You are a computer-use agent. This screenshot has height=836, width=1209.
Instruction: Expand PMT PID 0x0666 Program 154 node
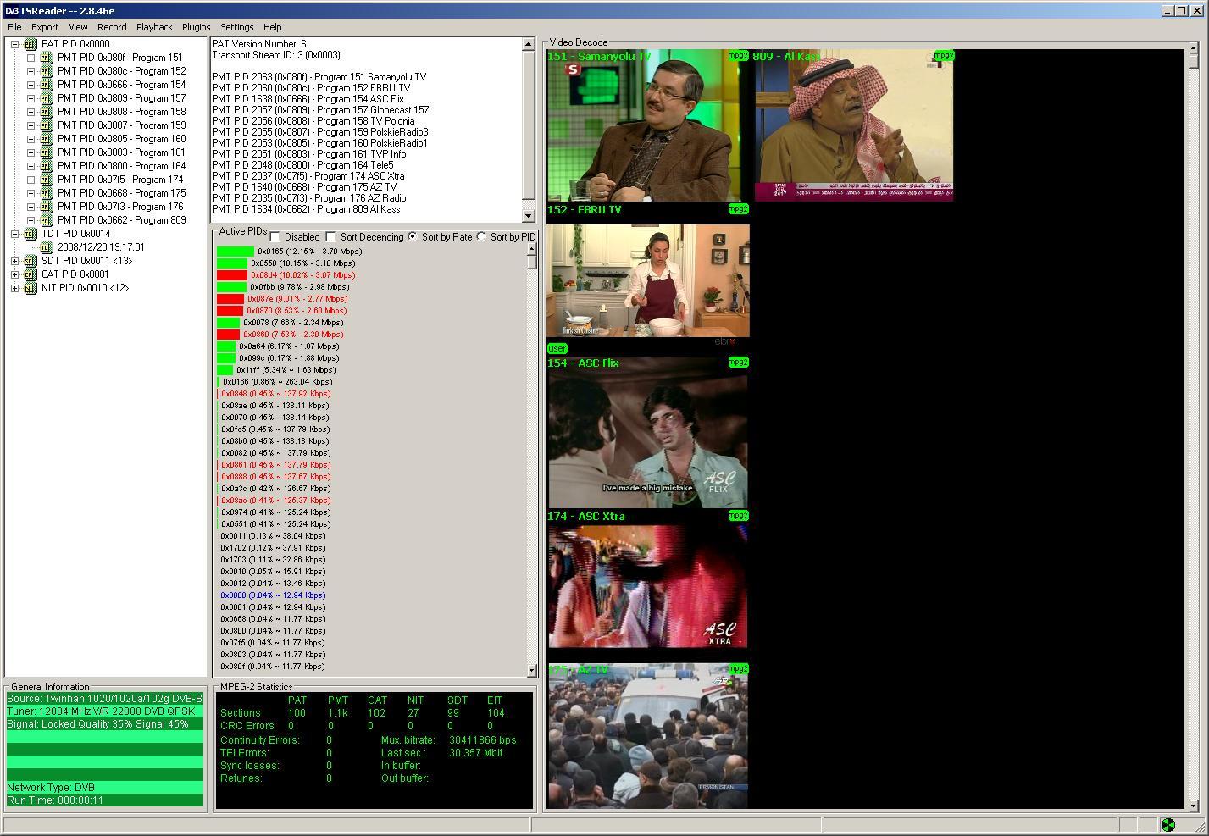tap(31, 85)
